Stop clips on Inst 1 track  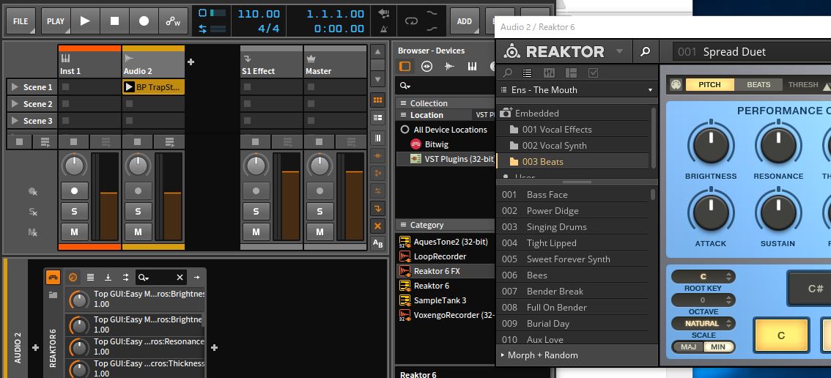click(74, 141)
